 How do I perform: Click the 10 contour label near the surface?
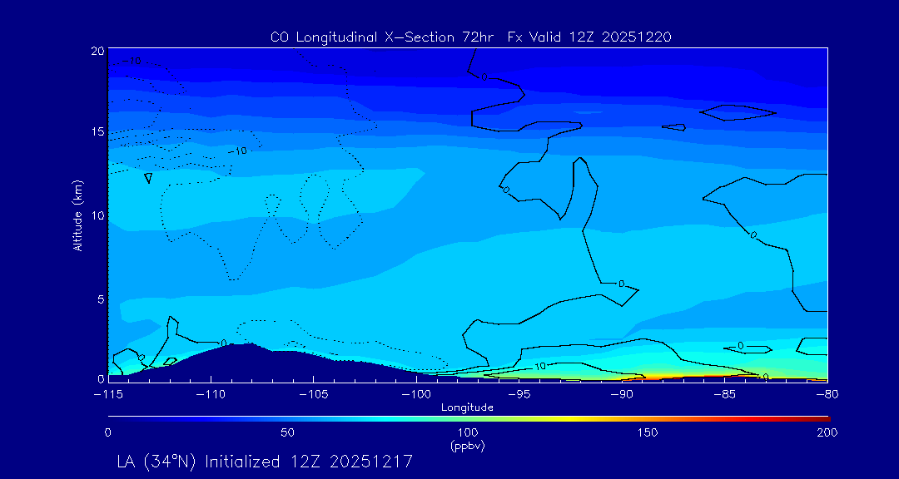(x=539, y=366)
